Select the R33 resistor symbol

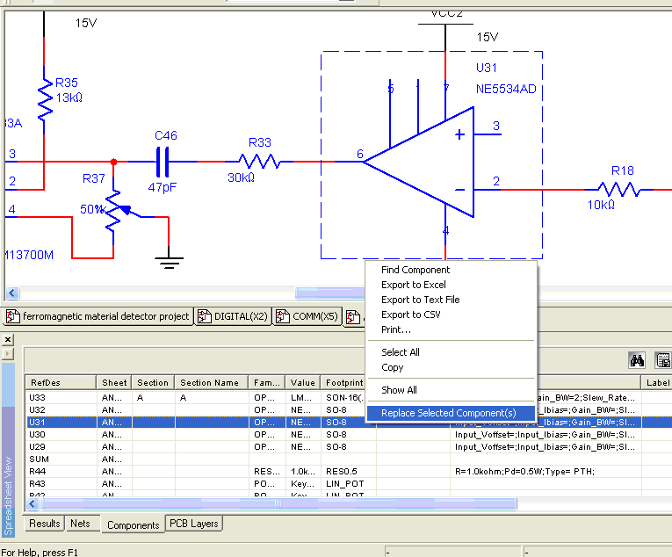click(258, 162)
